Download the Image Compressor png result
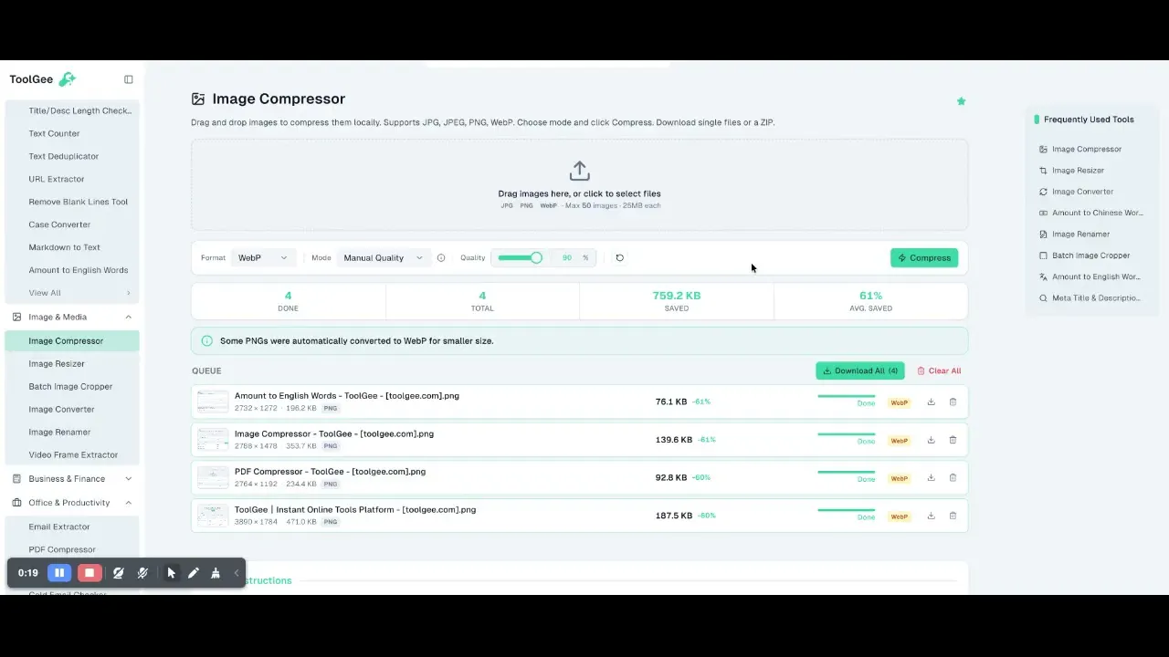 [x=931, y=440]
